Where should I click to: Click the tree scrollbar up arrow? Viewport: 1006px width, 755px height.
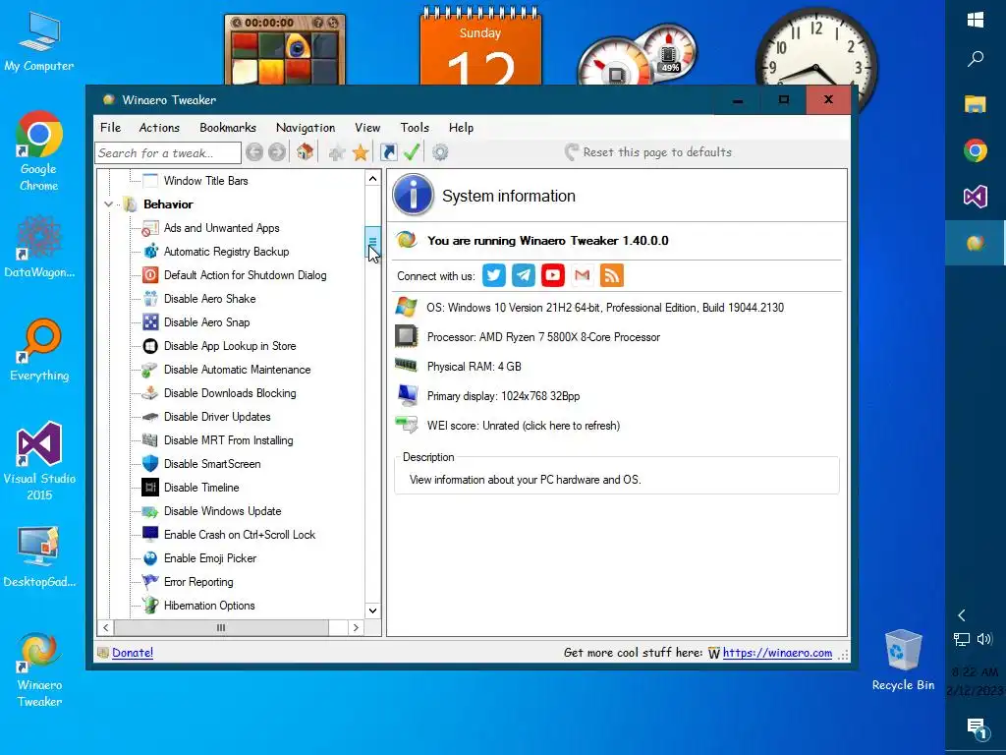372,179
